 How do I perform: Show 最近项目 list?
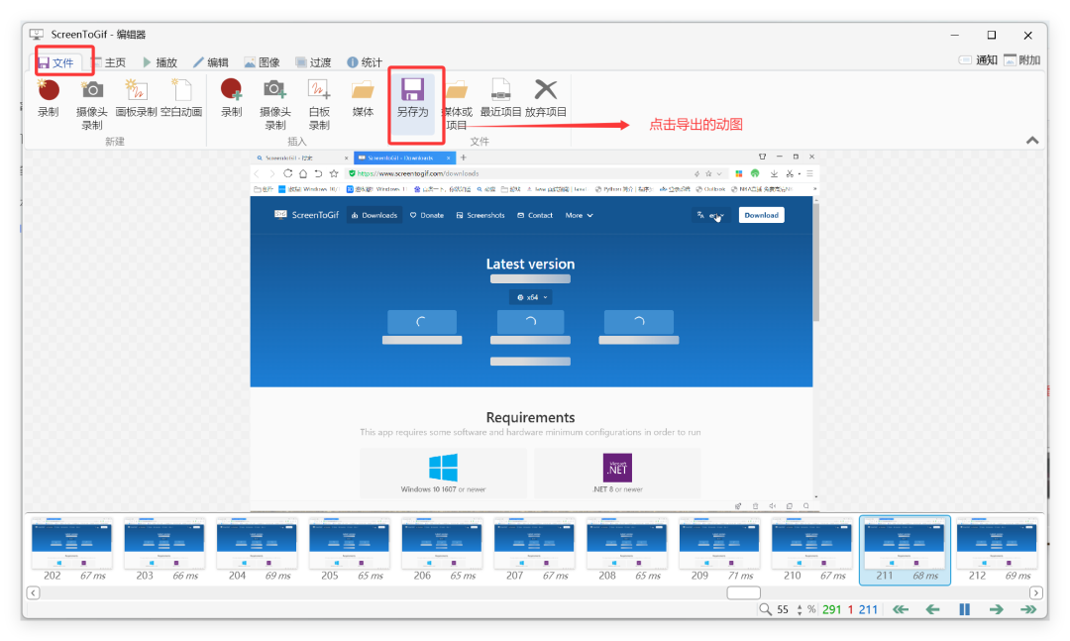pyautogui.click(x=501, y=98)
